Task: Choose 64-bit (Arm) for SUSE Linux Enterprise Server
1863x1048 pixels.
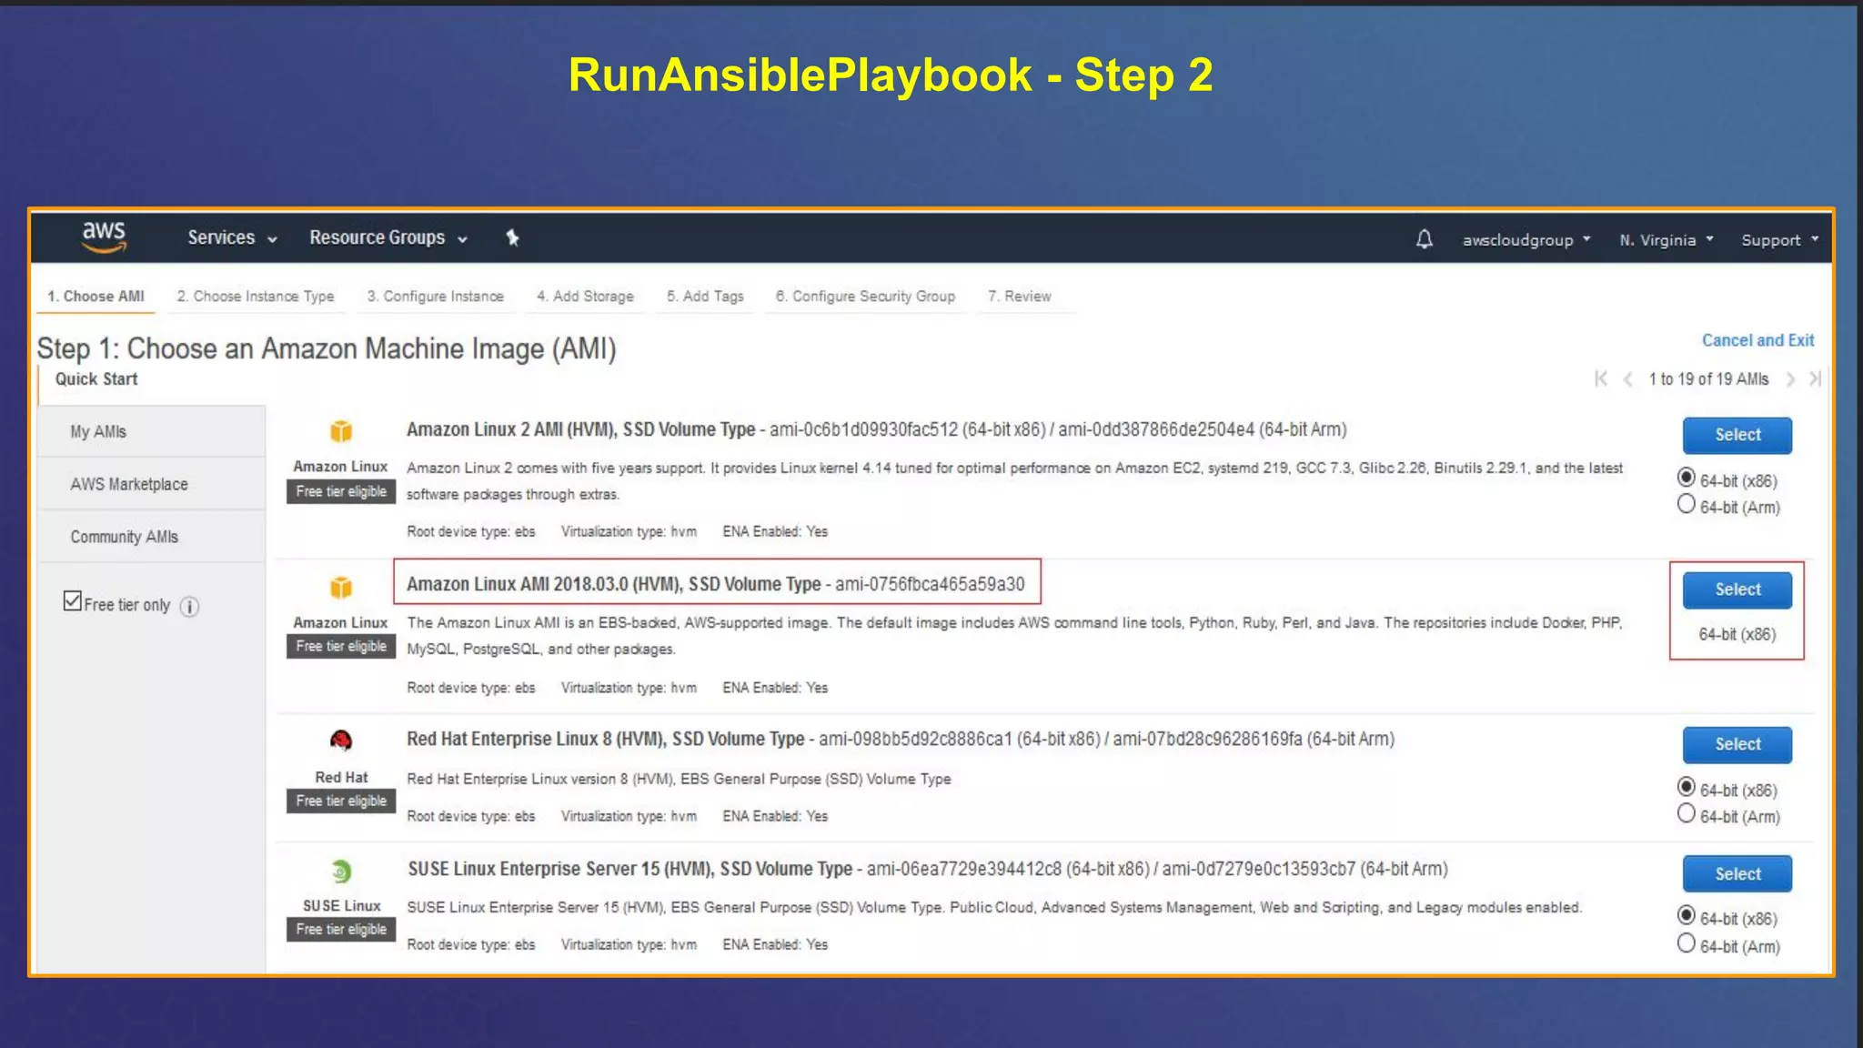Action: (x=1687, y=943)
